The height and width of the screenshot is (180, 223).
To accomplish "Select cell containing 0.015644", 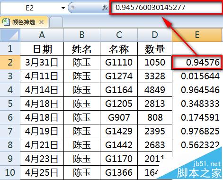I will pos(197,76).
